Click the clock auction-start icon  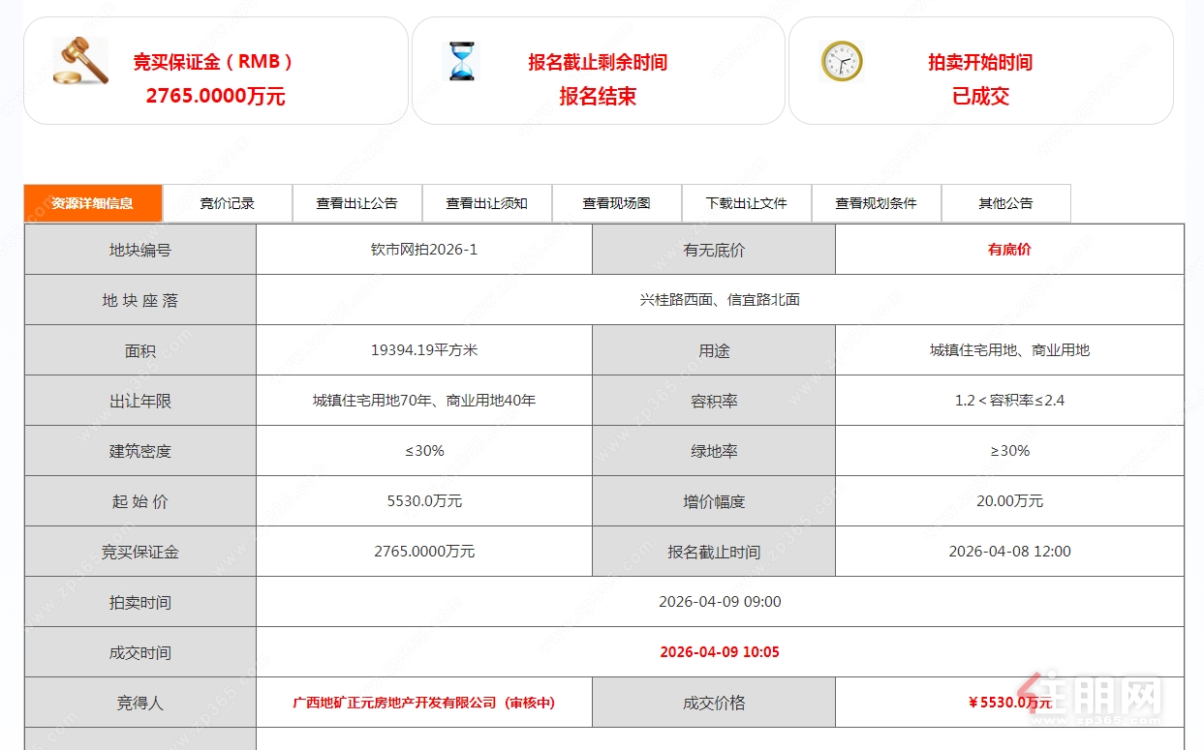click(x=841, y=61)
